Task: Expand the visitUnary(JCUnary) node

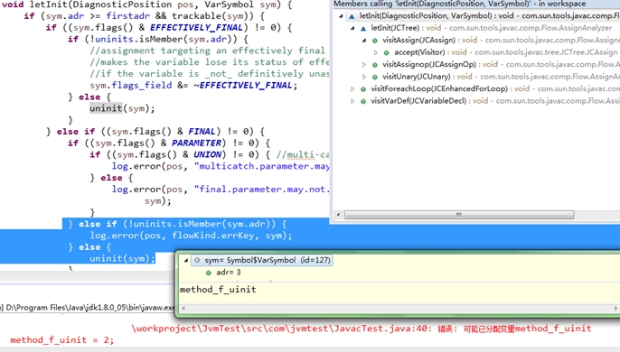Action: click(x=364, y=77)
